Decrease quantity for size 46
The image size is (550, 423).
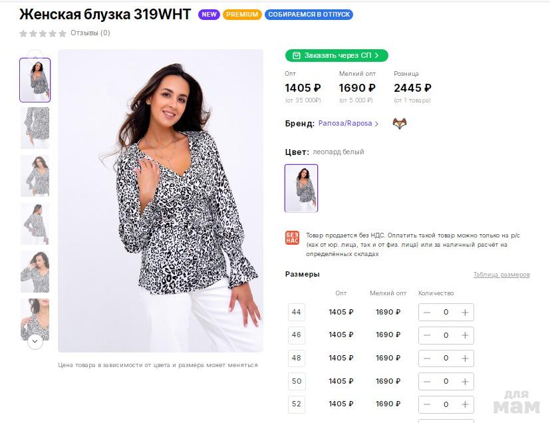(x=427, y=335)
